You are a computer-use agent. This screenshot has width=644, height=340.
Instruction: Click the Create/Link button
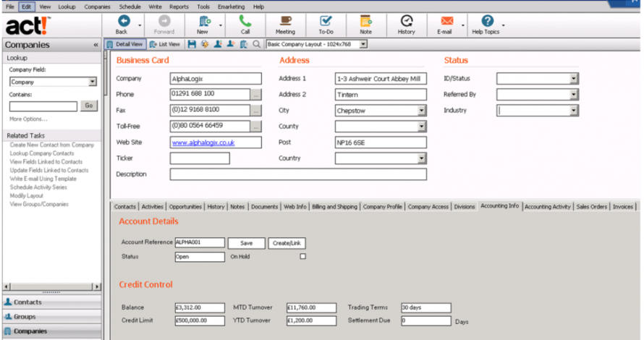coord(287,243)
